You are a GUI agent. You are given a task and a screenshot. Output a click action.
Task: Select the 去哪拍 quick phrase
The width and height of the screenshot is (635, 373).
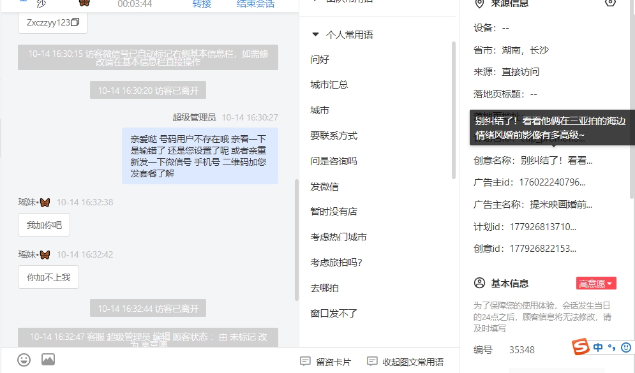pos(324,288)
